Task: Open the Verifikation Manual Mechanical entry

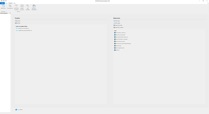Action: pos(118,28)
